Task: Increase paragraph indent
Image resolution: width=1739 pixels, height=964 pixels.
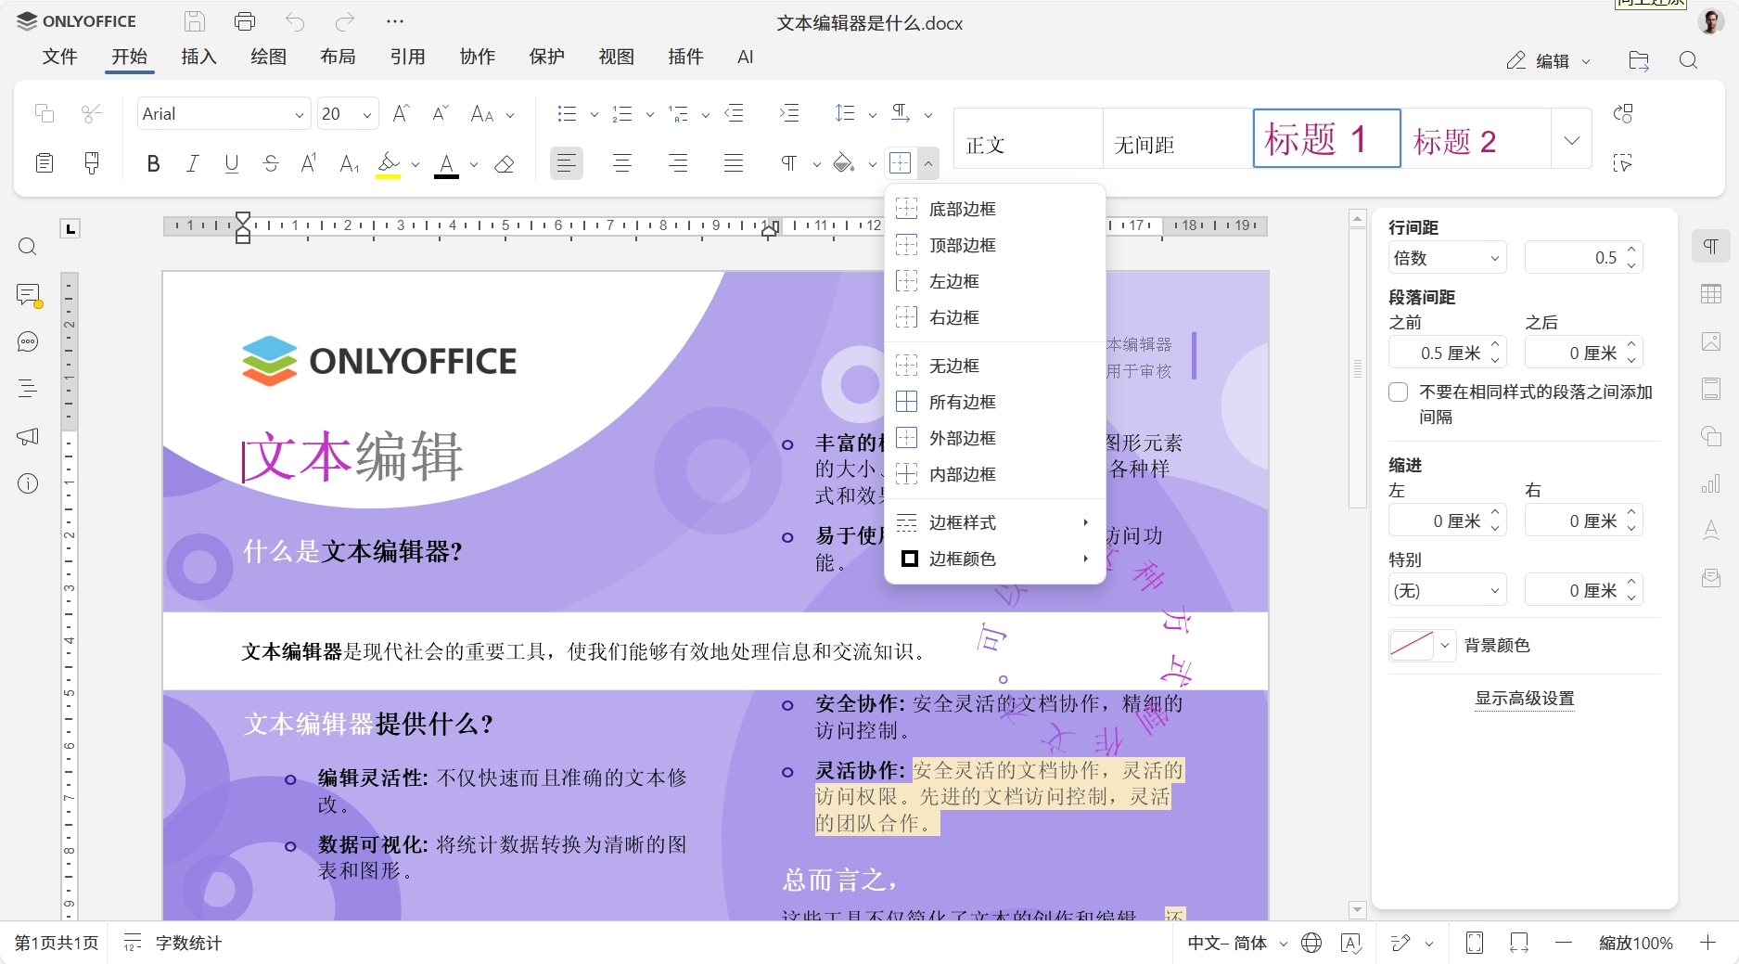Action: point(789,114)
